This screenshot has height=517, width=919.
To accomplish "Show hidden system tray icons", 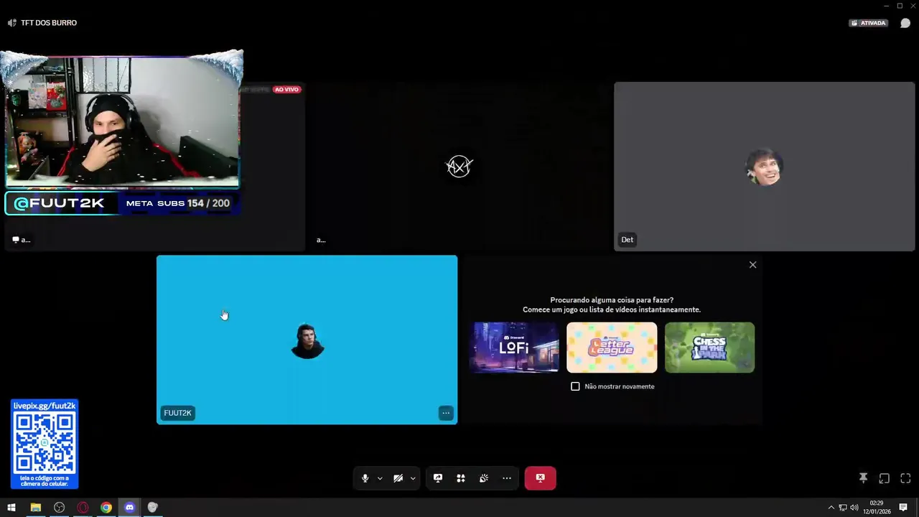I will point(831,508).
